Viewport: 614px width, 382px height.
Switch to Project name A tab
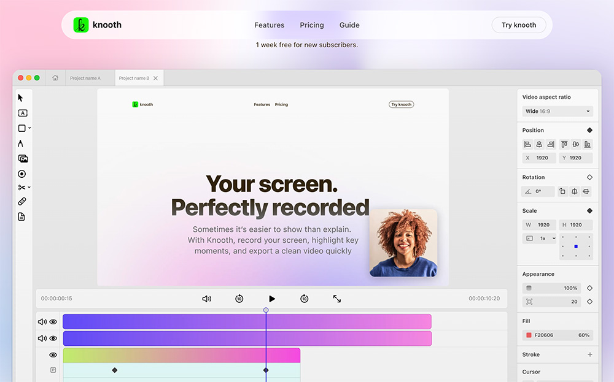85,78
